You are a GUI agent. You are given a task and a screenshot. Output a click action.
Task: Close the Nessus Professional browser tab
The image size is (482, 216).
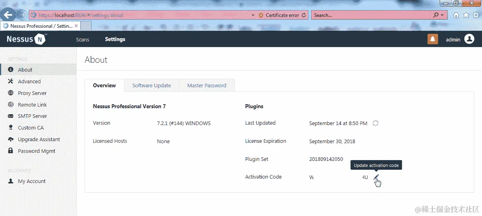click(x=76, y=26)
